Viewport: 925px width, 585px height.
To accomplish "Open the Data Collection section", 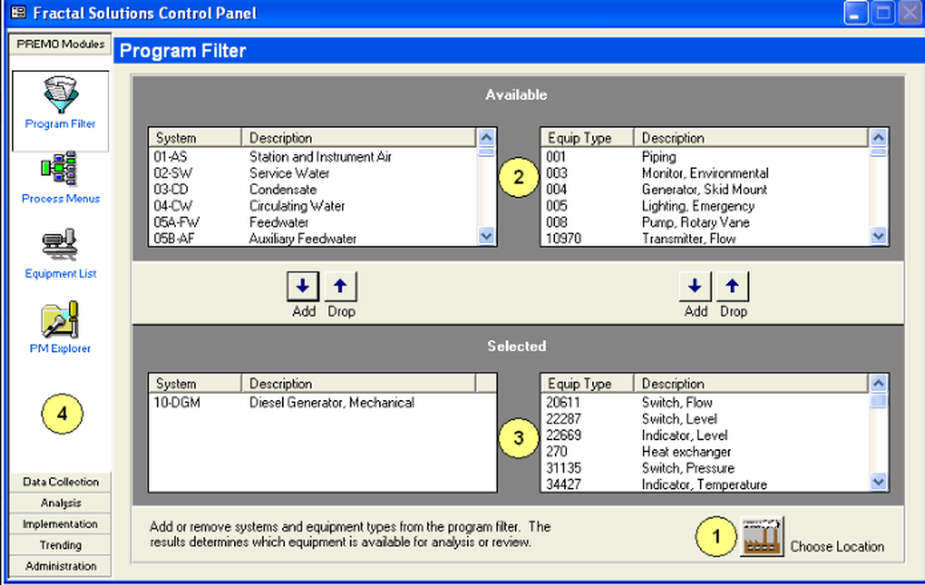I will [x=60, y=481].
